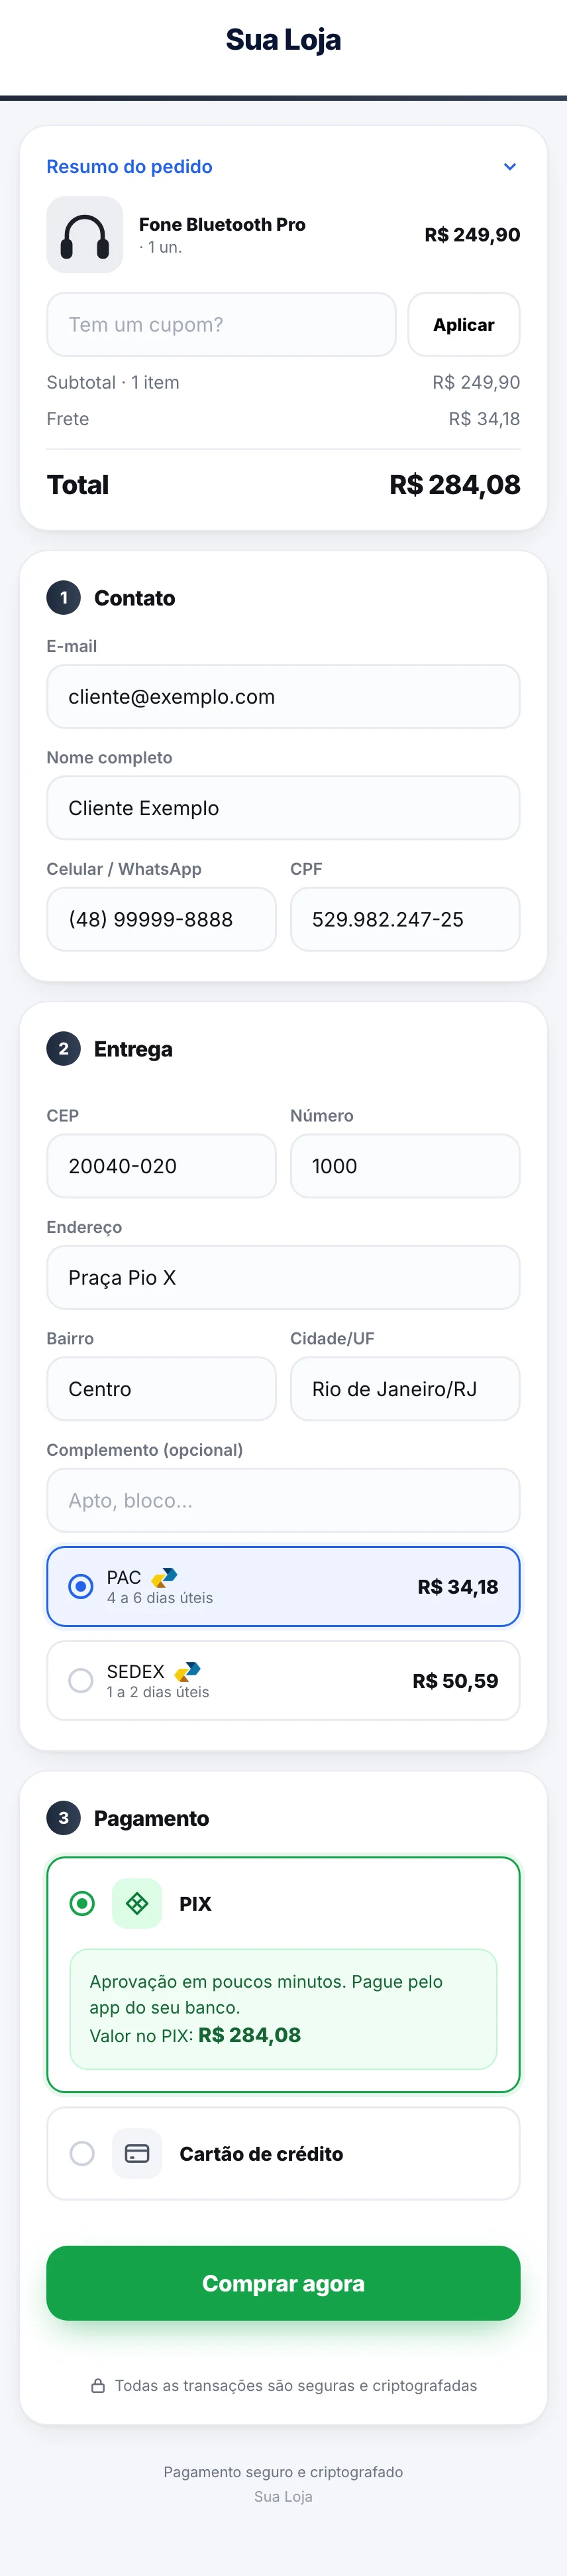Viewport: 567px width, 2576px height.
Task: Select SEDEX shipping option
Action: click(283, 1680)
